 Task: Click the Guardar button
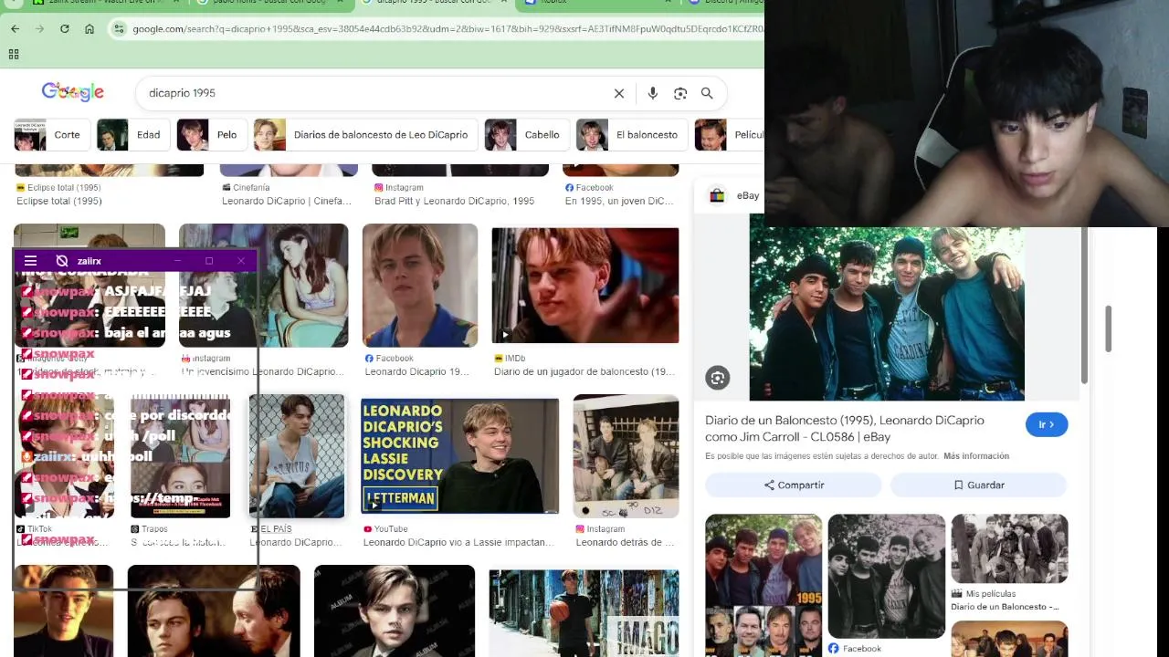tap(978, 485)
